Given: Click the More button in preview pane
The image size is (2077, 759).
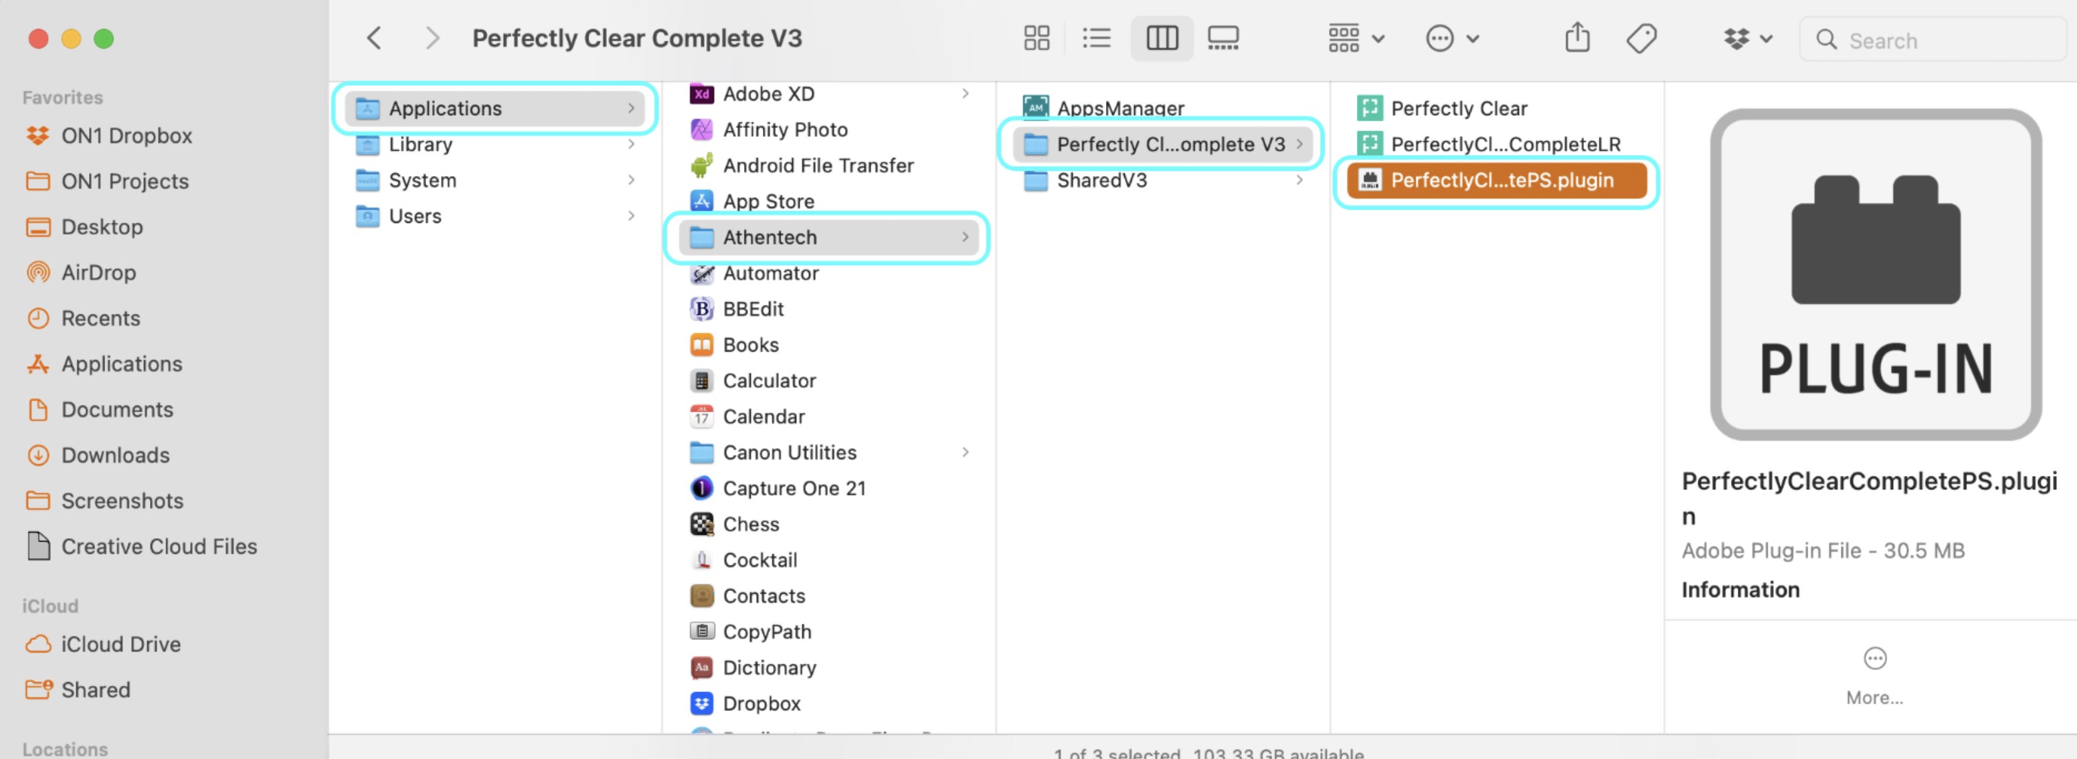Looking at the screenshot, I should (x=1875, y=675).
